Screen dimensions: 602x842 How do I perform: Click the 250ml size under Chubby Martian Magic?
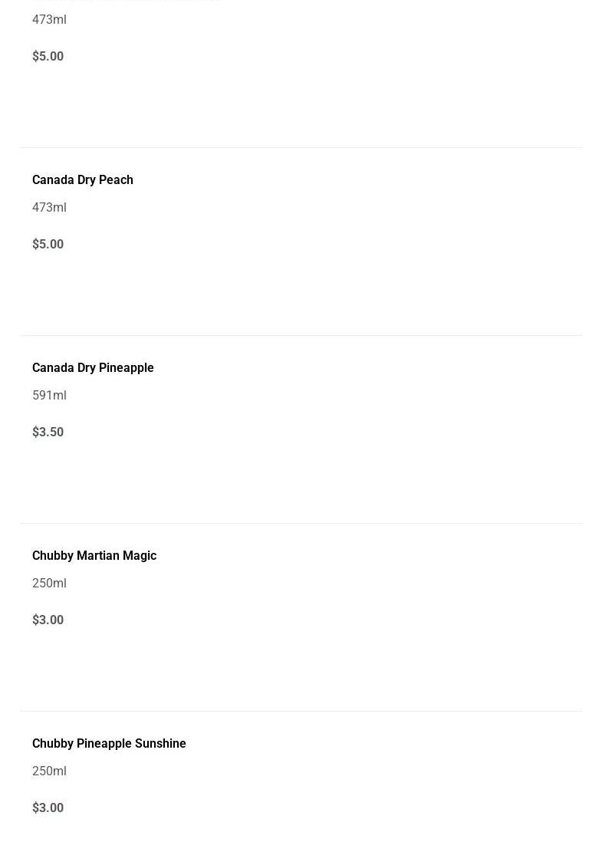click(49, 584)
